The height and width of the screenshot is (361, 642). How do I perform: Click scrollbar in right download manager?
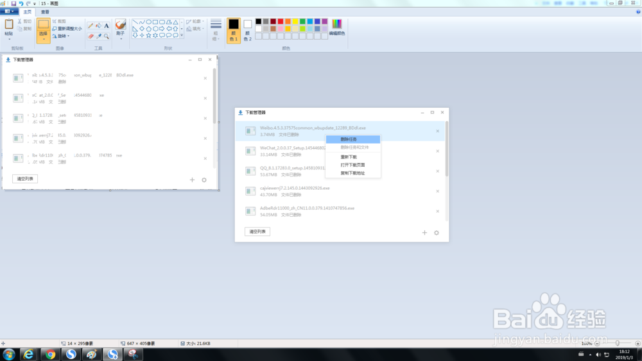447,149
